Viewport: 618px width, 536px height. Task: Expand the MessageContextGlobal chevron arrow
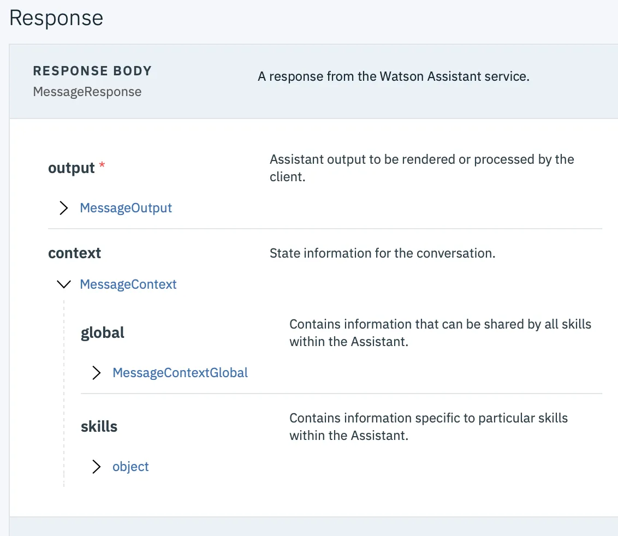[97, 373]
